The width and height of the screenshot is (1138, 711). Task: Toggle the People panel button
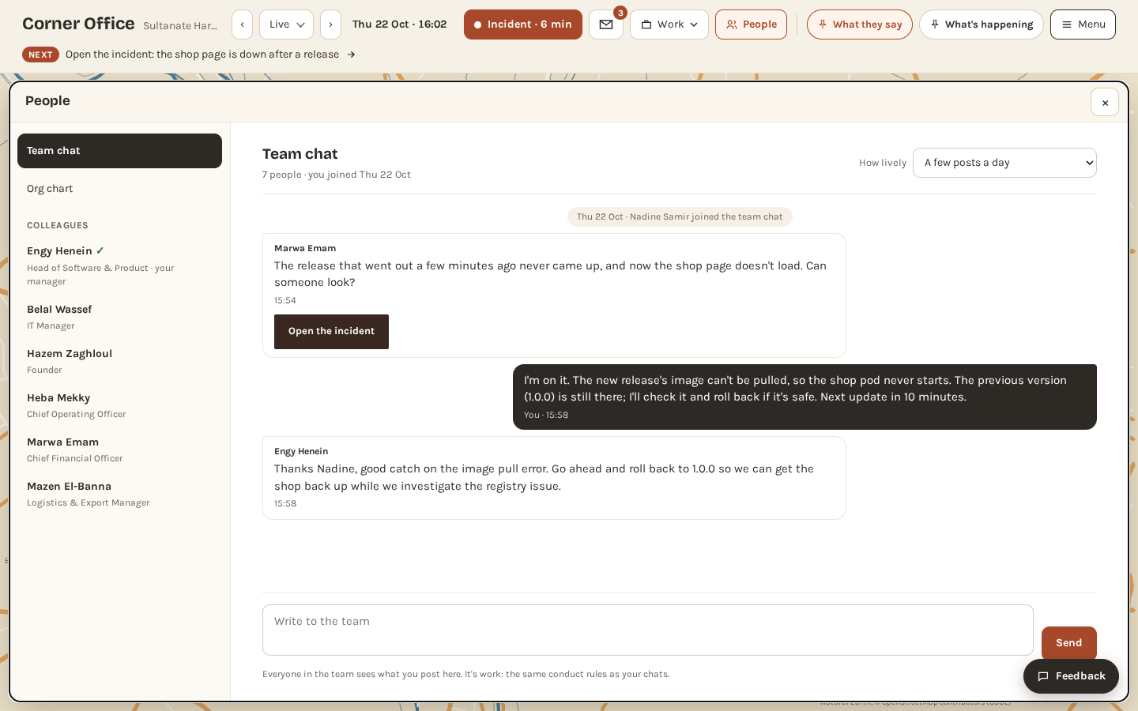coord(751,24)
